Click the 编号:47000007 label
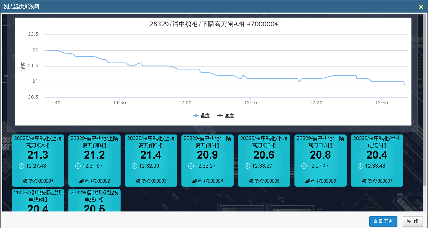 377,181
